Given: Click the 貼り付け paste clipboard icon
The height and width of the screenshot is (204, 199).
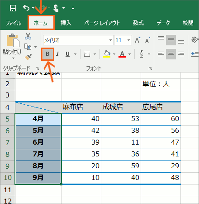Looking at the screenshot, I should click(13, 40).
